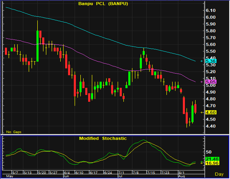Click the 6.10 price axis label
The image size is (230, 179).
(211, 10)
